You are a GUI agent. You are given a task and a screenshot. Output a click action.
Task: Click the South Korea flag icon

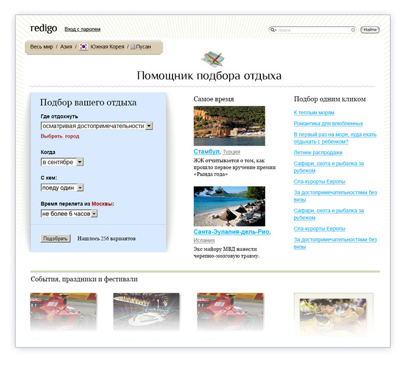click(x=84, y=47)
